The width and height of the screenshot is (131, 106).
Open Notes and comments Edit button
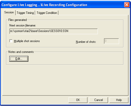pyautogui.click(x=19, y=59)
